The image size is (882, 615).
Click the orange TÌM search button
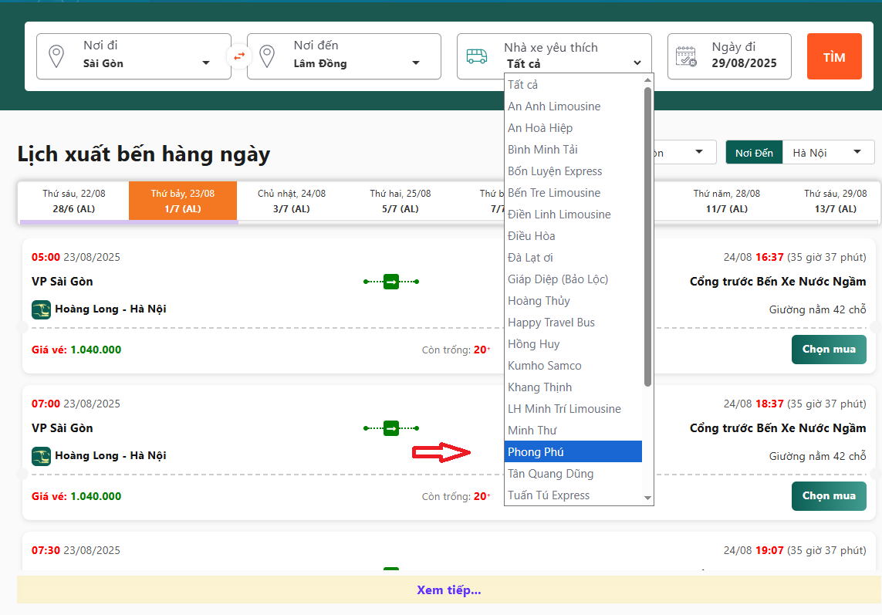click(834, 56)
